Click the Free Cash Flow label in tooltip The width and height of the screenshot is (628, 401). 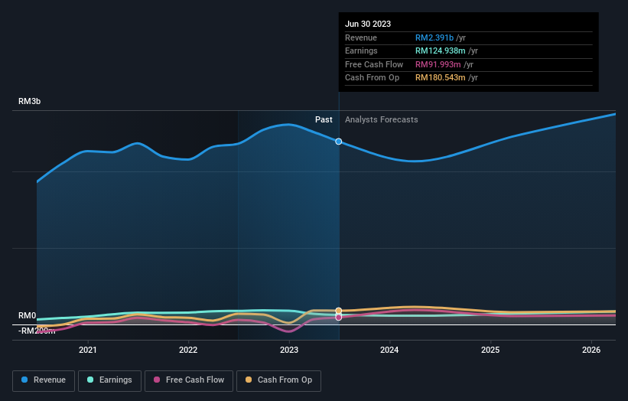[x=374, y=64]
